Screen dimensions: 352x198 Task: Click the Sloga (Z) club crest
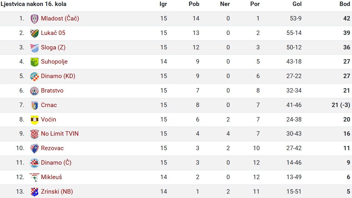tap(34, 48)
